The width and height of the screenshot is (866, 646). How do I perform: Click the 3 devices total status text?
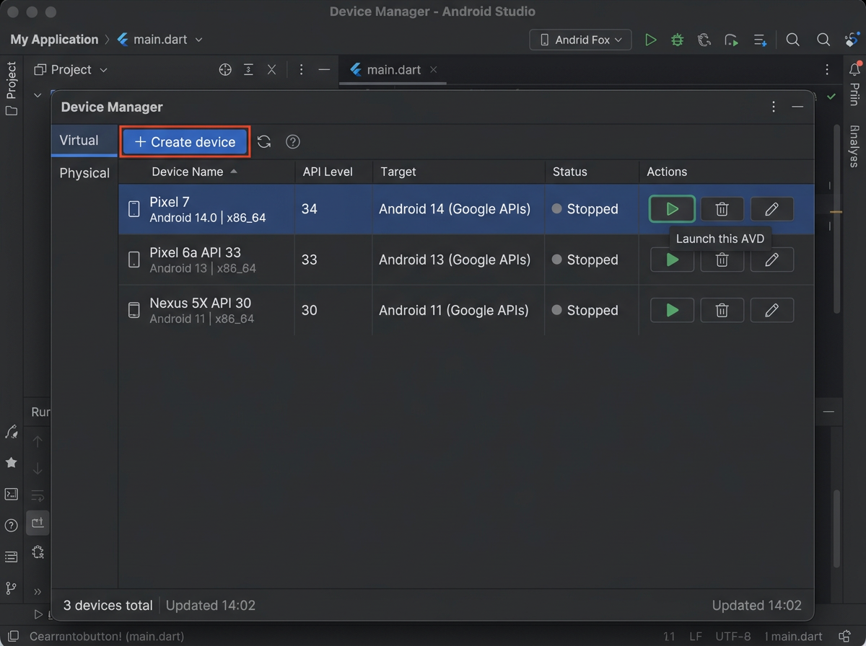(108, 606)
